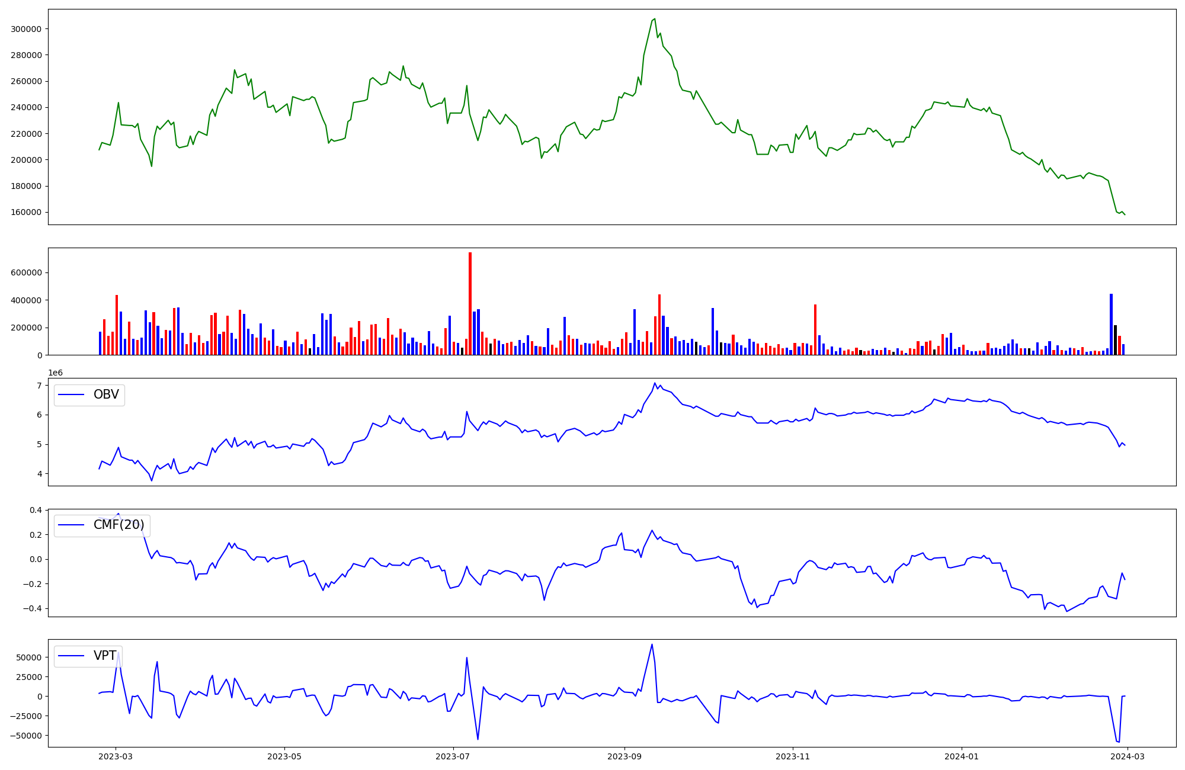The image size is (1185, 770).
Task: Click the 300000 price axis label
Action: (26, 29)
